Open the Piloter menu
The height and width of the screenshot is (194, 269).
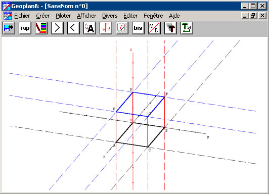click(63, 16)
